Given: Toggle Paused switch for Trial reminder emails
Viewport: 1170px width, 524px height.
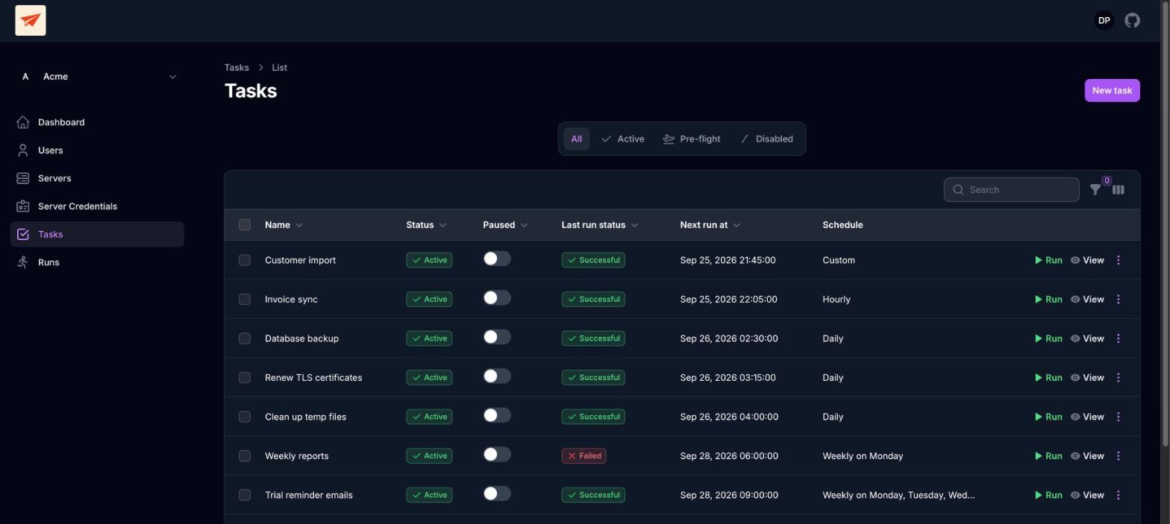Looking at the screenshot, I should (497, 493).
